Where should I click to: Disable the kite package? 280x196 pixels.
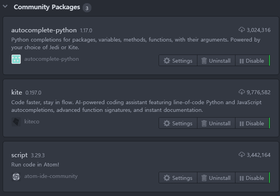point(252,123)
